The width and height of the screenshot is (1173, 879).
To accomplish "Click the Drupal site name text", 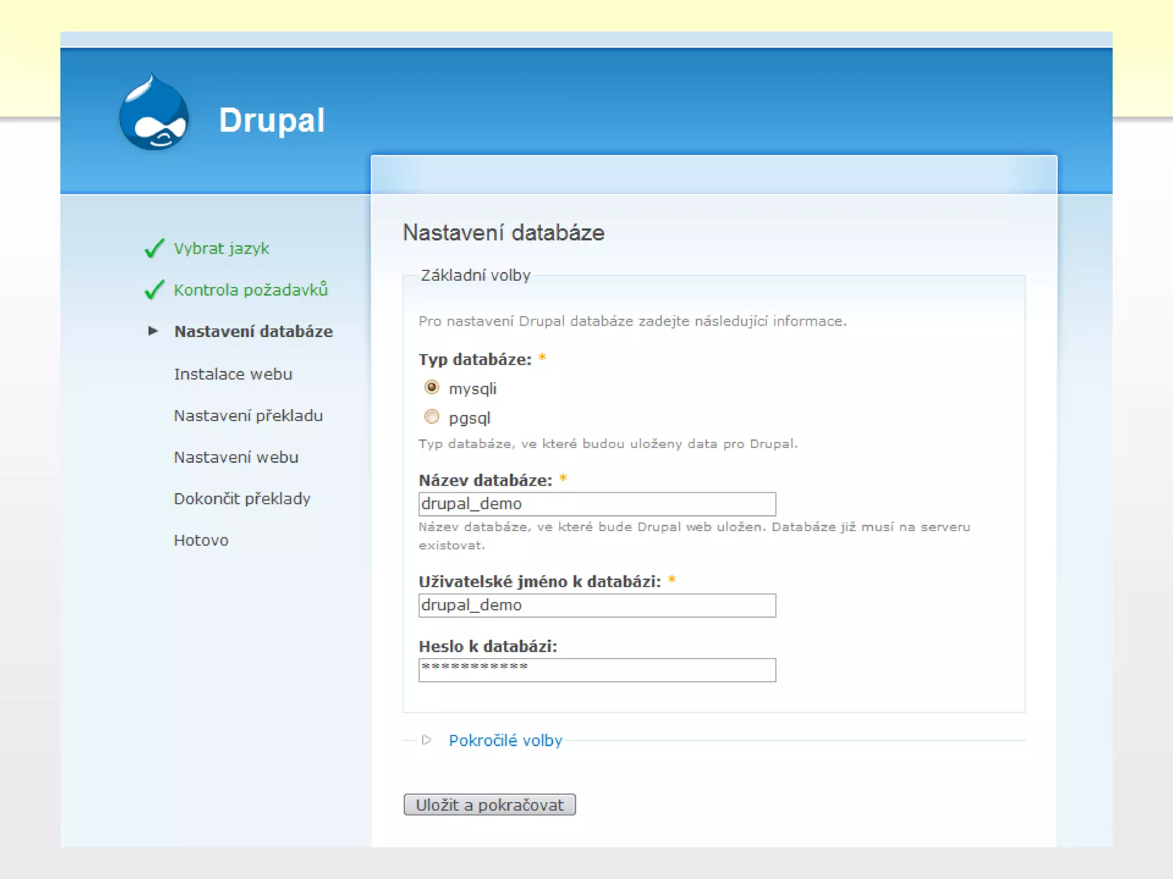I will click(272, 120).
